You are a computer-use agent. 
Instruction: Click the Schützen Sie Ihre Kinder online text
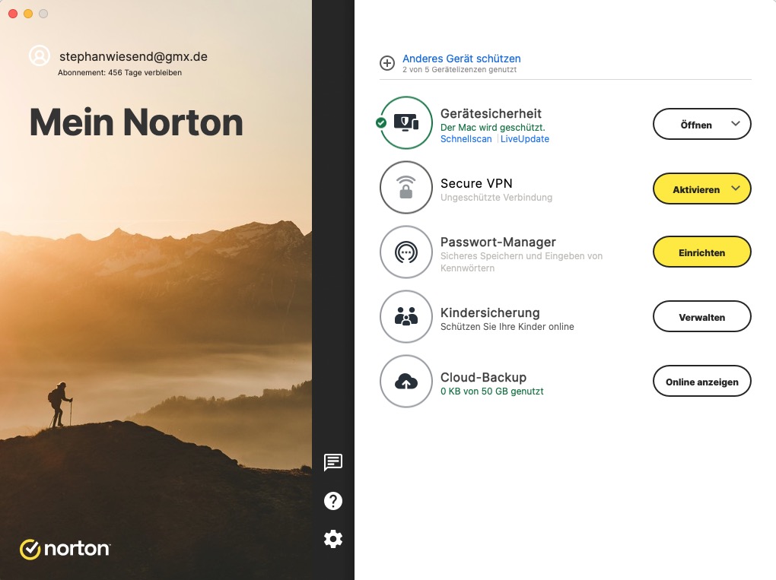click(507, 326)
